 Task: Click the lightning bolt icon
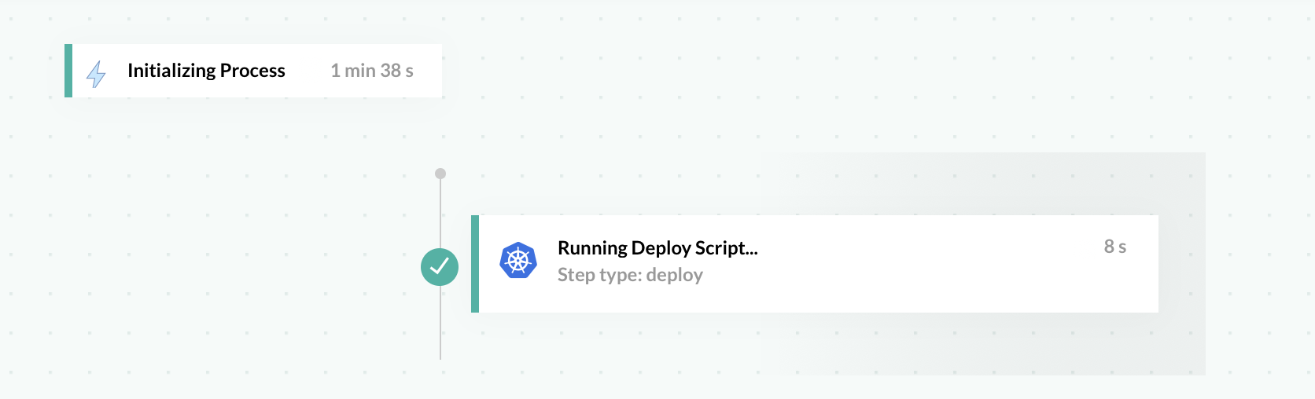[96, 73]
